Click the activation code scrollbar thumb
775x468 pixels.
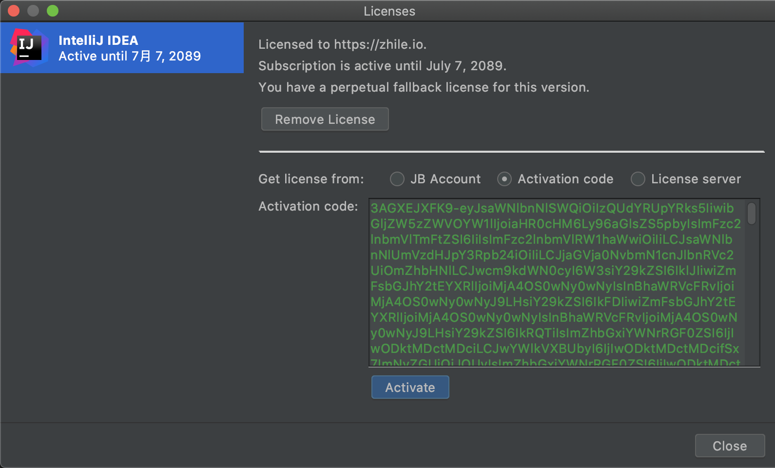pyautogui.click(x=752, y=214)
